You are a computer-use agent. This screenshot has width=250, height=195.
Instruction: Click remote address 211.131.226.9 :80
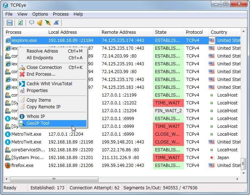[120, 158]
